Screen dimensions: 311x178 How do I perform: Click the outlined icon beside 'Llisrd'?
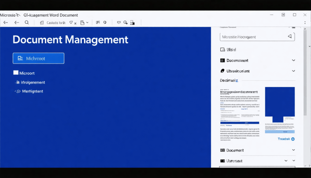click(222, 50)
